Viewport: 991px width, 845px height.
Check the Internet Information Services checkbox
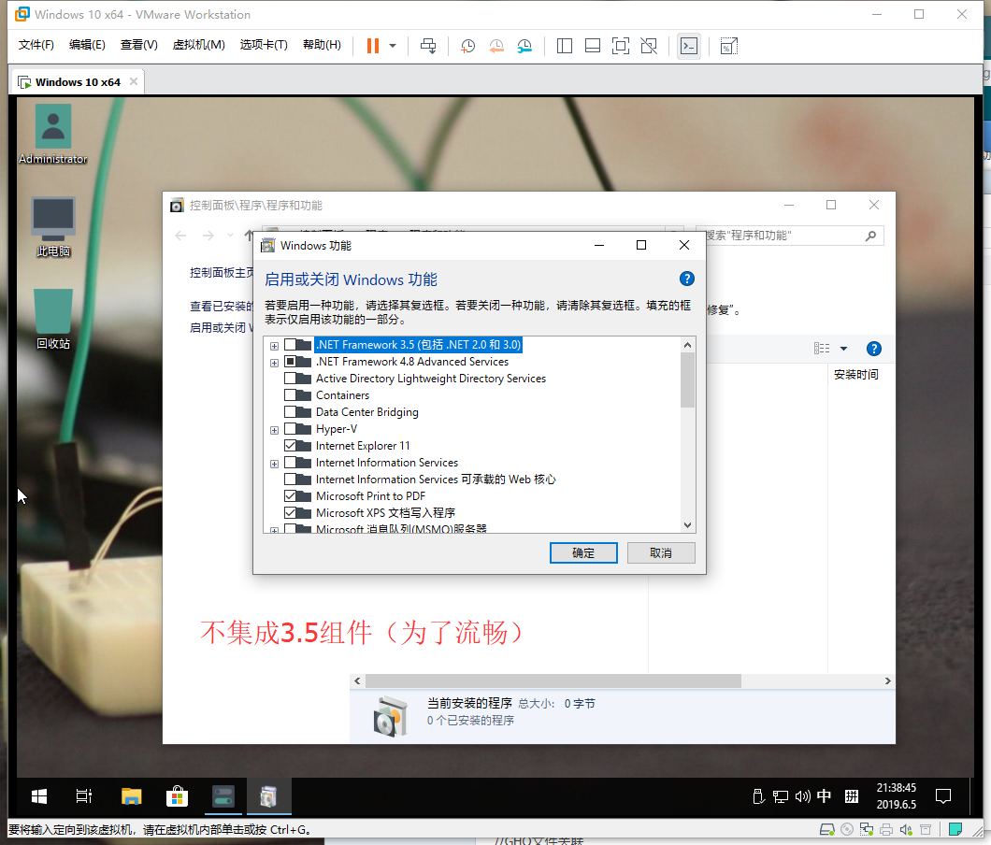(x=290, y=463)
